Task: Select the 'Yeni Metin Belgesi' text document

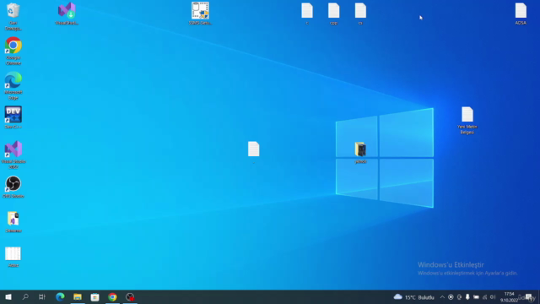Action: (x=467, y=121)
